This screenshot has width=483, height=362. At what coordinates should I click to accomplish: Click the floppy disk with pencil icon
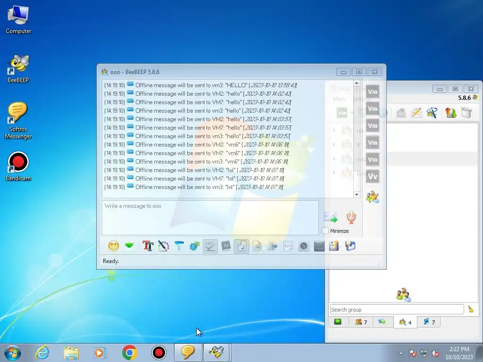click(334, 246)
